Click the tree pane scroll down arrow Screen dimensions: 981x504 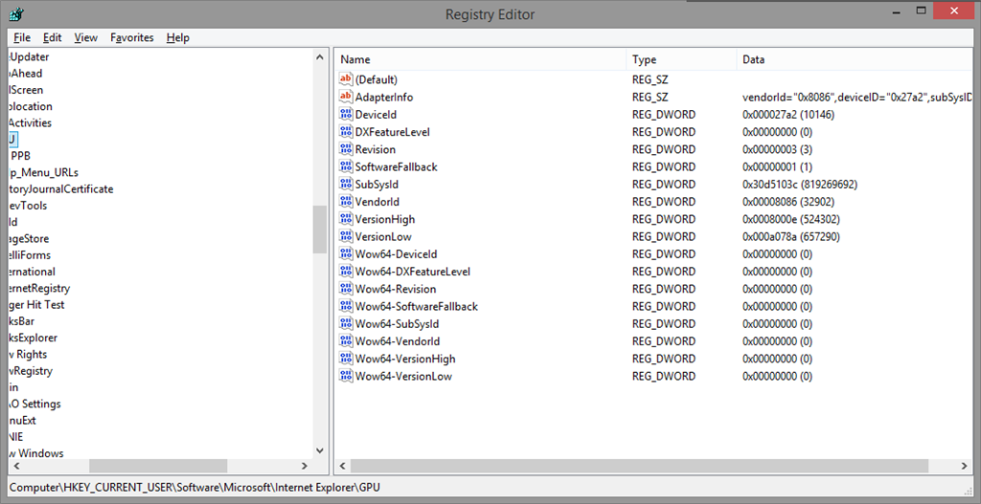(x=320, y=450)
